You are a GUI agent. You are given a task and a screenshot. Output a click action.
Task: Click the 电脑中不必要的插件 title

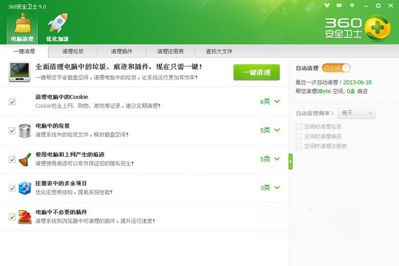(x=61, y=212)
